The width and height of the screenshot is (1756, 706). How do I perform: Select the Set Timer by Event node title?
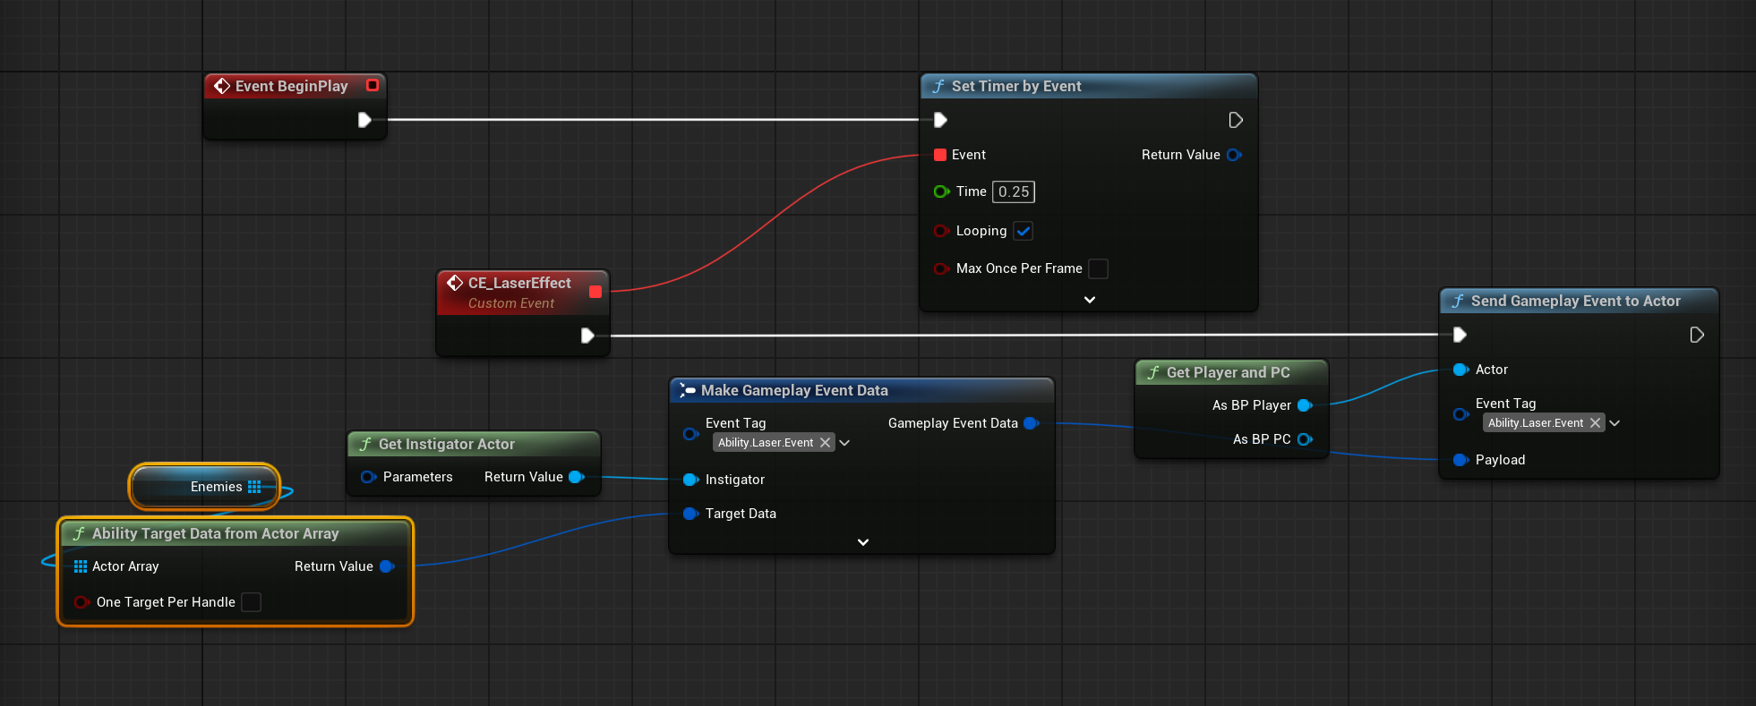(1016, 86)
